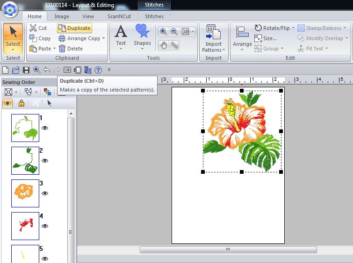Click Save floppy disk in quick toolbar

coord(26,70)
